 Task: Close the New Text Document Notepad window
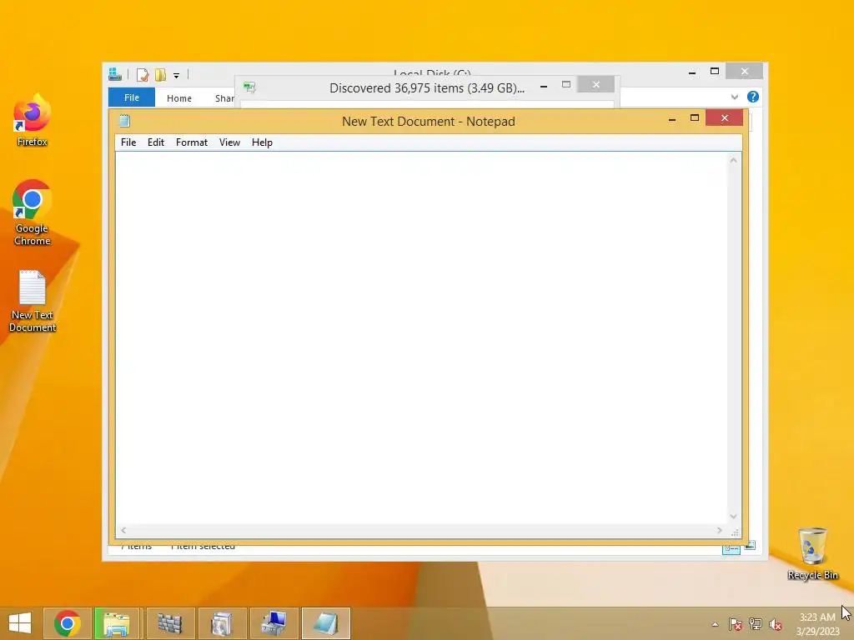[x=725, y=118]
